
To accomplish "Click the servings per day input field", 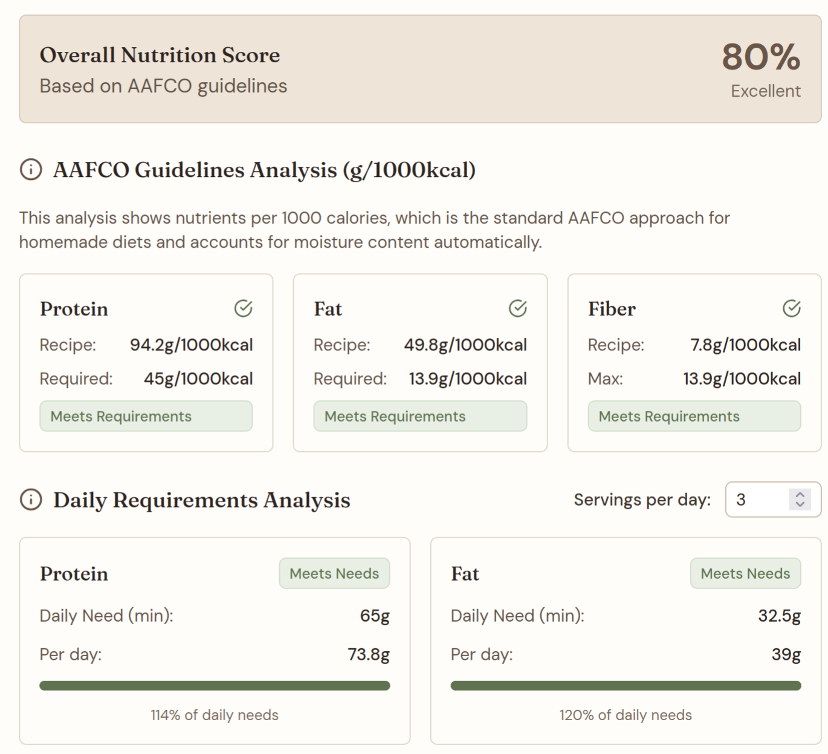I will click(x=755, y=500).
